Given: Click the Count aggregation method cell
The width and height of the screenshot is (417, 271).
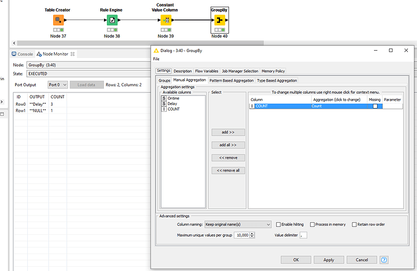Looking at the screenshot, I should (339, 106).
